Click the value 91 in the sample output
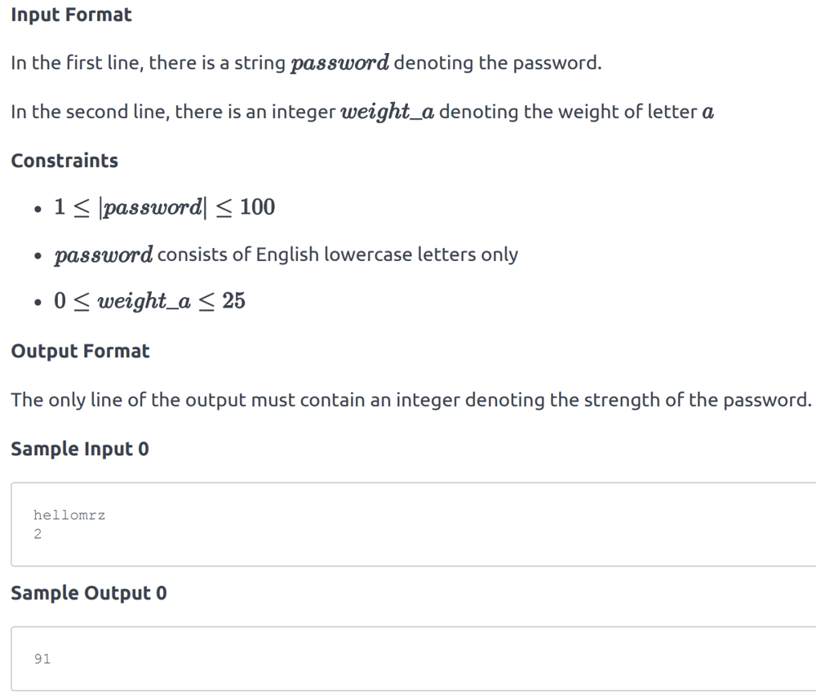 pos(42,658)
